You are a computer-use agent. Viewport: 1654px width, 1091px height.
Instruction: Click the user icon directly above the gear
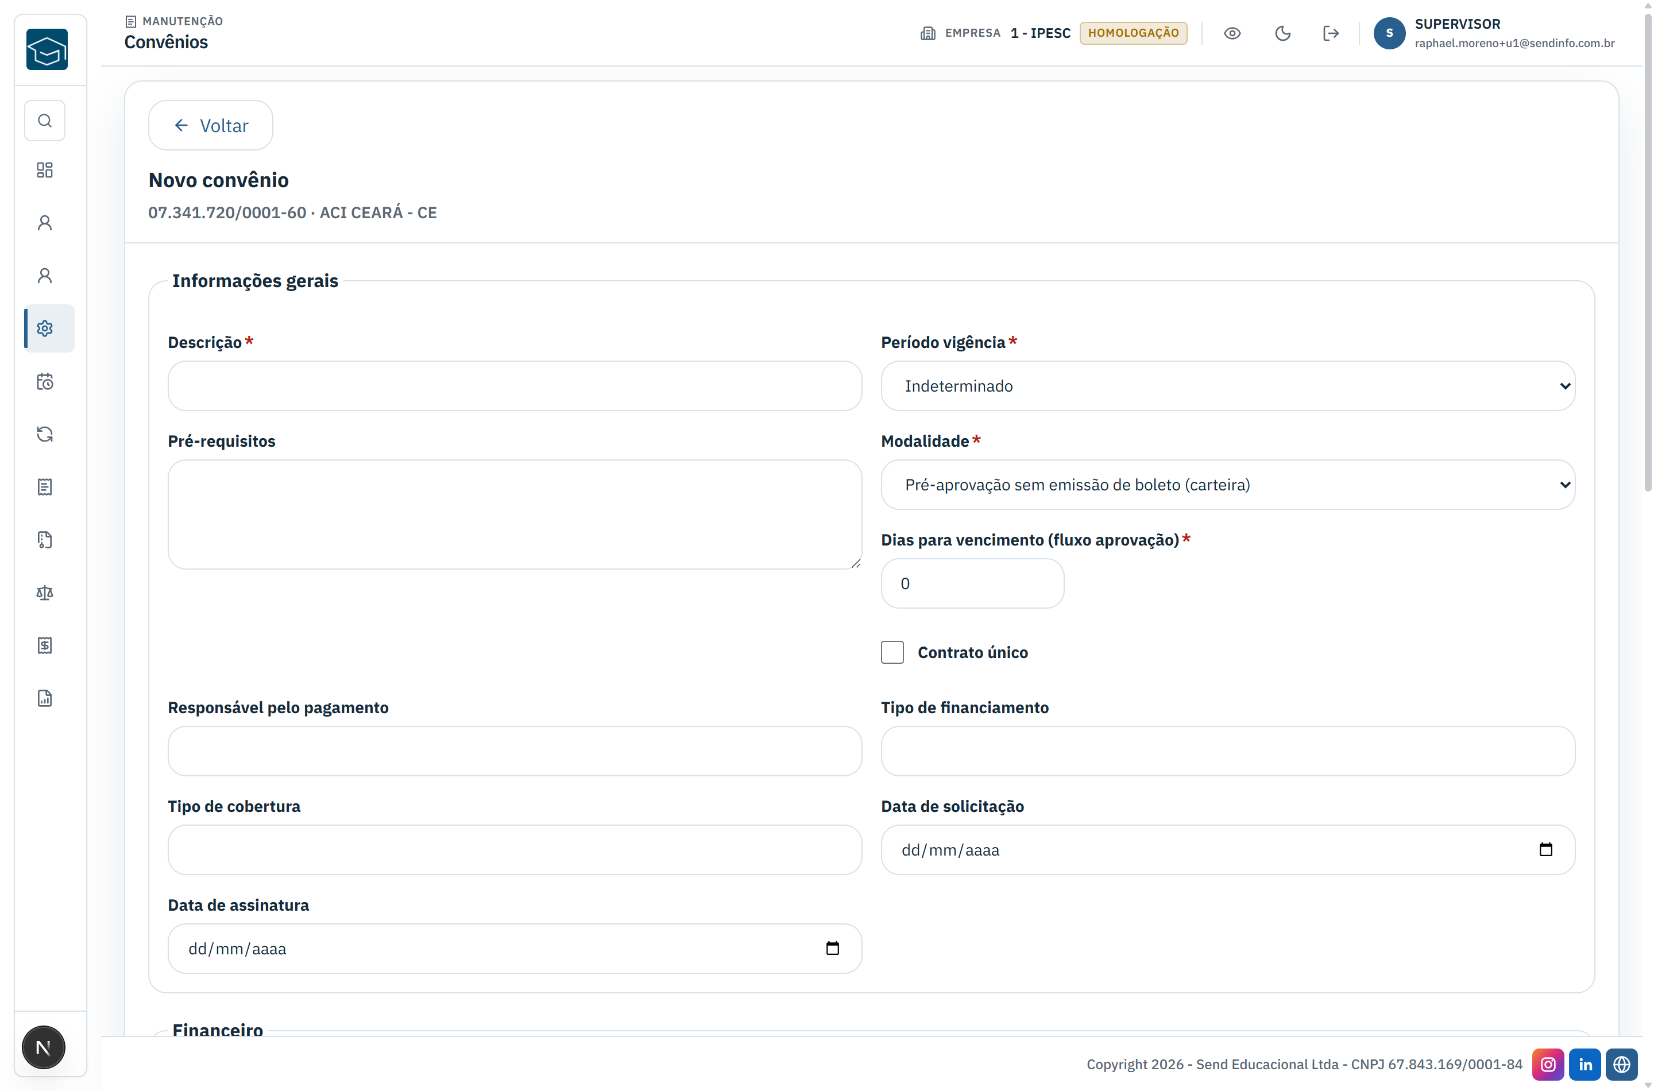coord(45,276)
